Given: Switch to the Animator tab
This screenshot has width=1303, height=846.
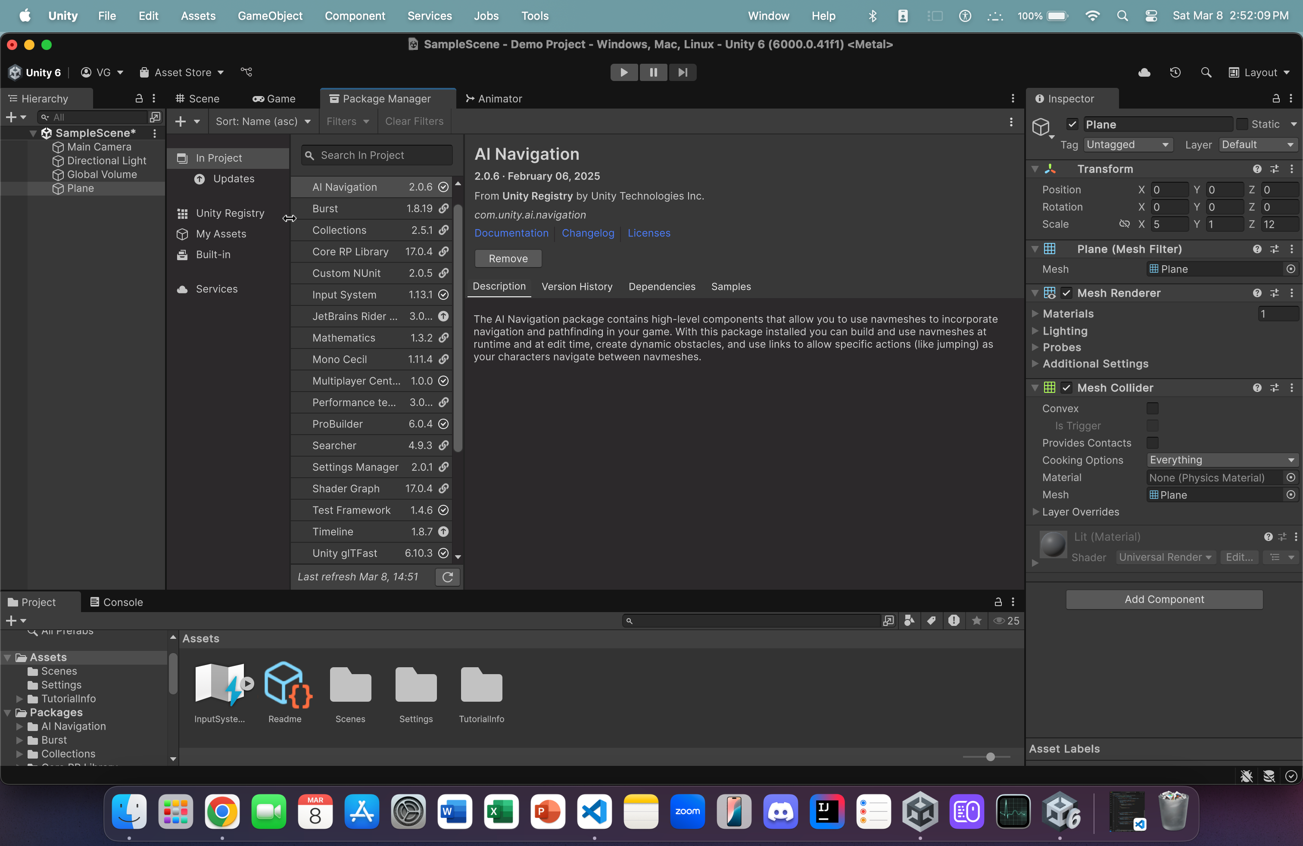Looking at the screenshot, I should click(x=493, y=99).
